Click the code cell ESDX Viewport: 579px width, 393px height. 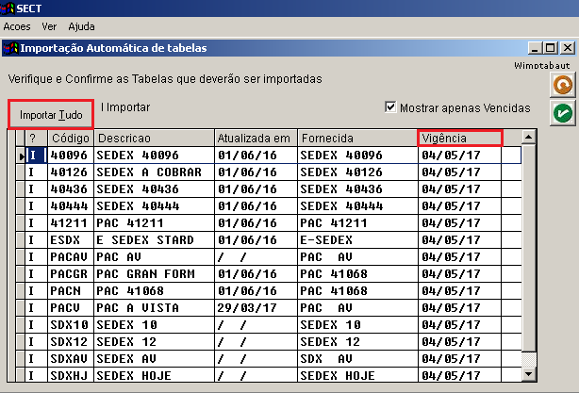71,240
